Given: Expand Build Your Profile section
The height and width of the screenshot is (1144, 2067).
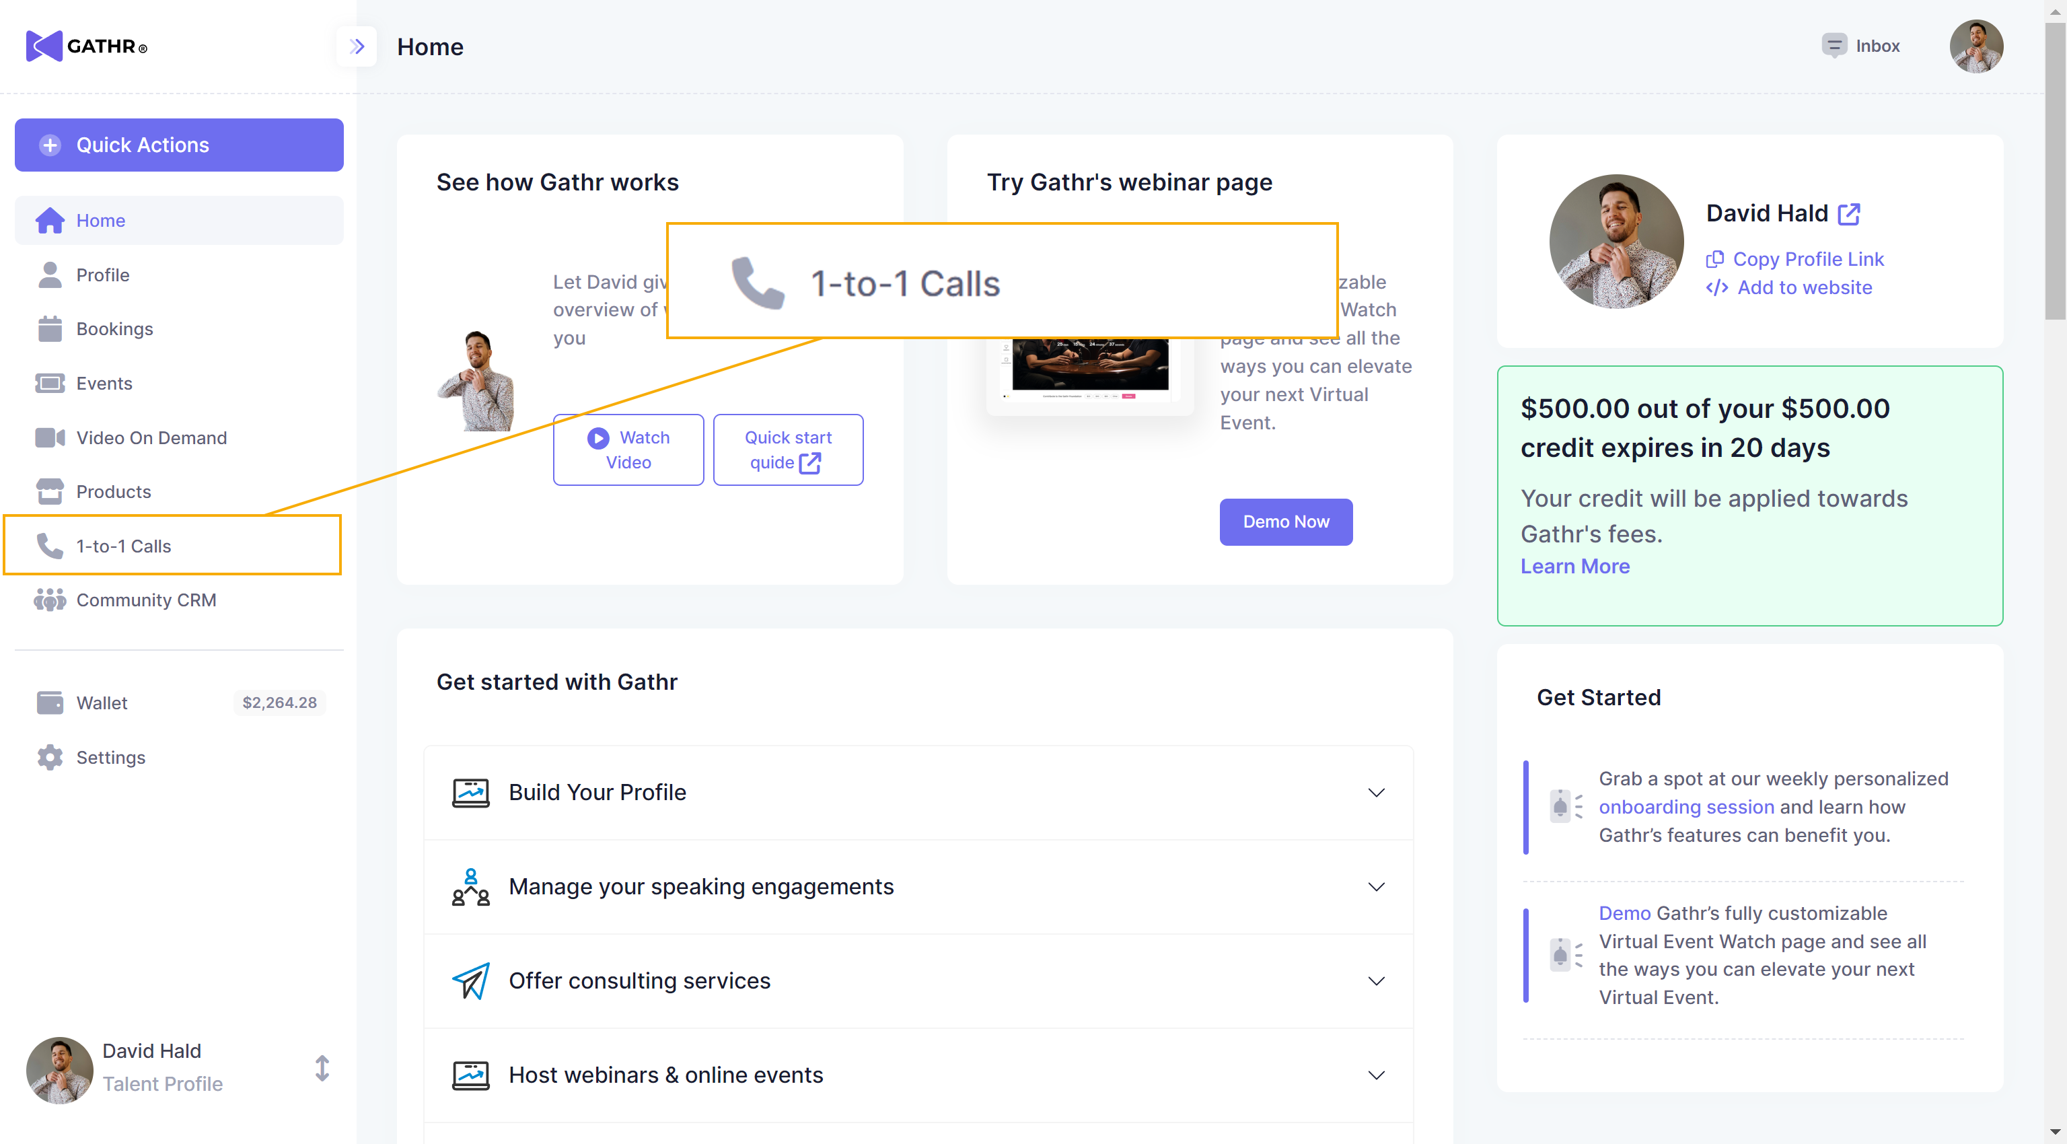Looking at the screenshot, I should (1375, 793).
